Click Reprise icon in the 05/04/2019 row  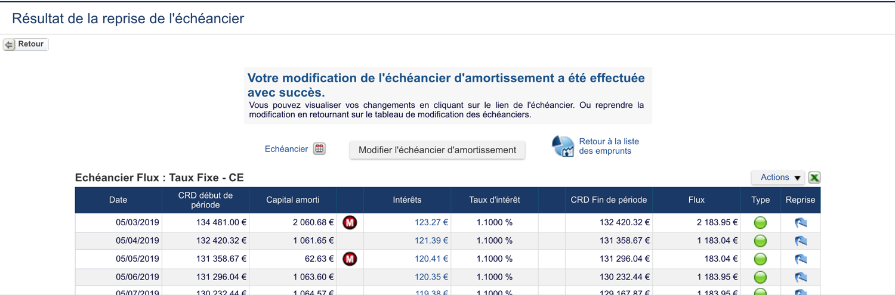coord(801,241)
